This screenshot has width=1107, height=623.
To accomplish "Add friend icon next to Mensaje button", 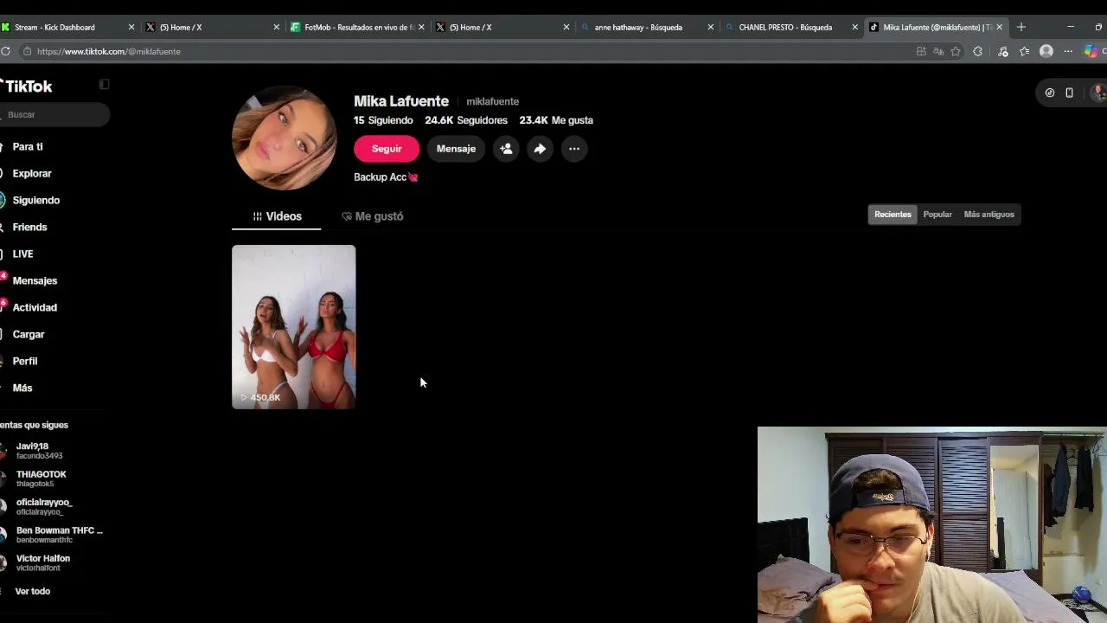I will pyautogui.click(x=506, y=149).
